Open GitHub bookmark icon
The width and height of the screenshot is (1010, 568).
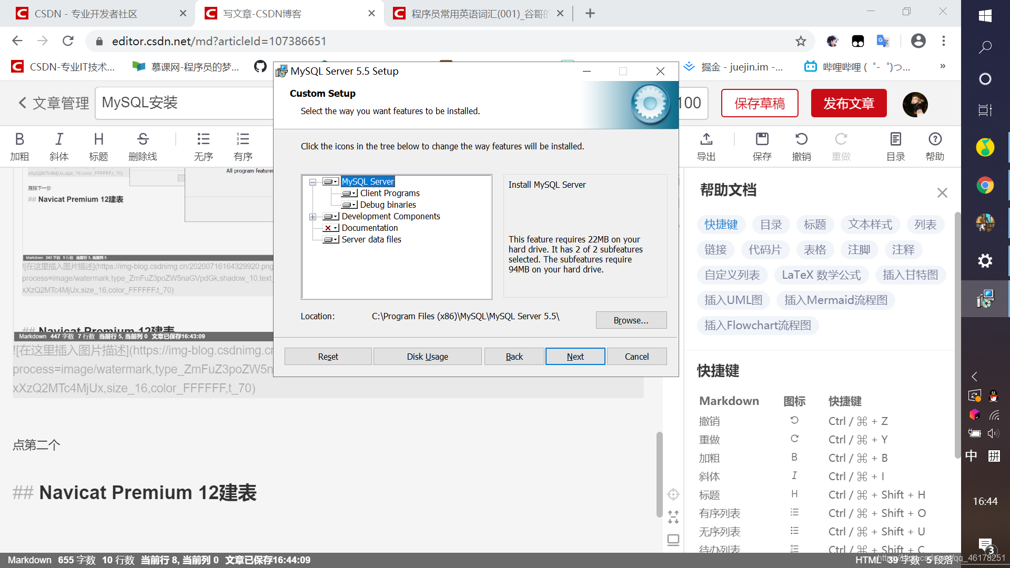[260, 66]
